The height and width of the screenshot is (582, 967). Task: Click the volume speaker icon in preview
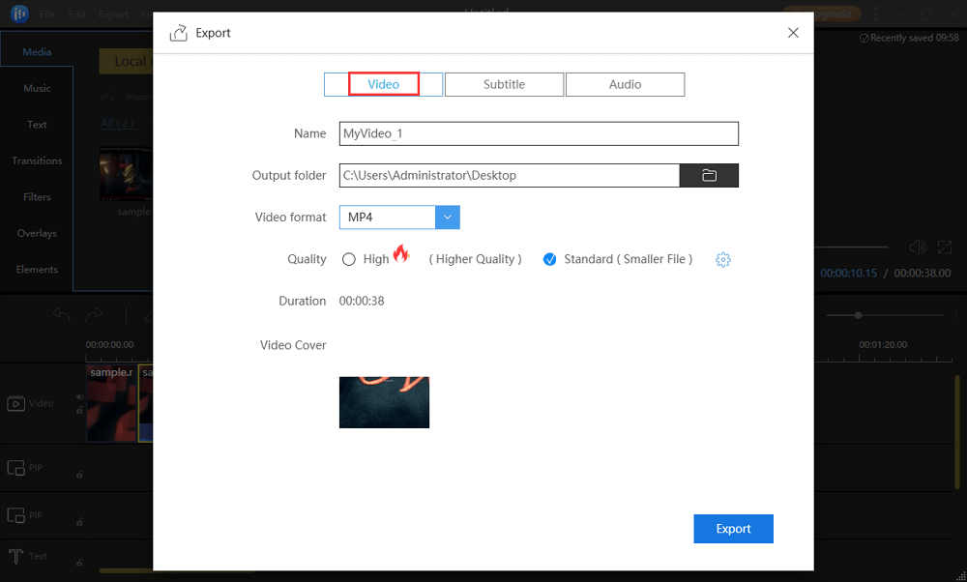(x=918, y=248)
